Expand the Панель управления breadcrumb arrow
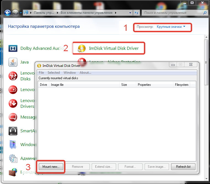The width and height of the screenshot is (210, 184). (x=58, y=13)
